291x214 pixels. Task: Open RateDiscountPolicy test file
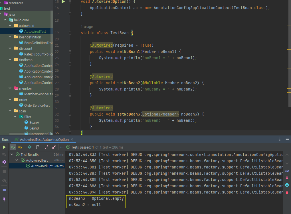coord(36,54)
